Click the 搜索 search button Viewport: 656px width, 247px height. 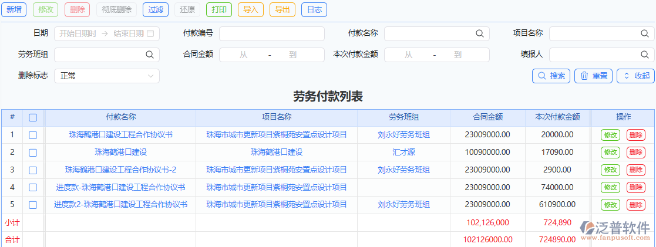click(551, 76)
